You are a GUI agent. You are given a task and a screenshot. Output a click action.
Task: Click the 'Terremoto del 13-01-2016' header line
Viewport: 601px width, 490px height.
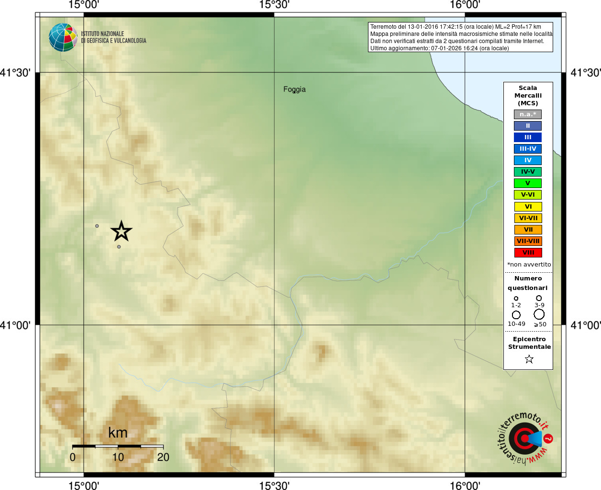(456, 27)
